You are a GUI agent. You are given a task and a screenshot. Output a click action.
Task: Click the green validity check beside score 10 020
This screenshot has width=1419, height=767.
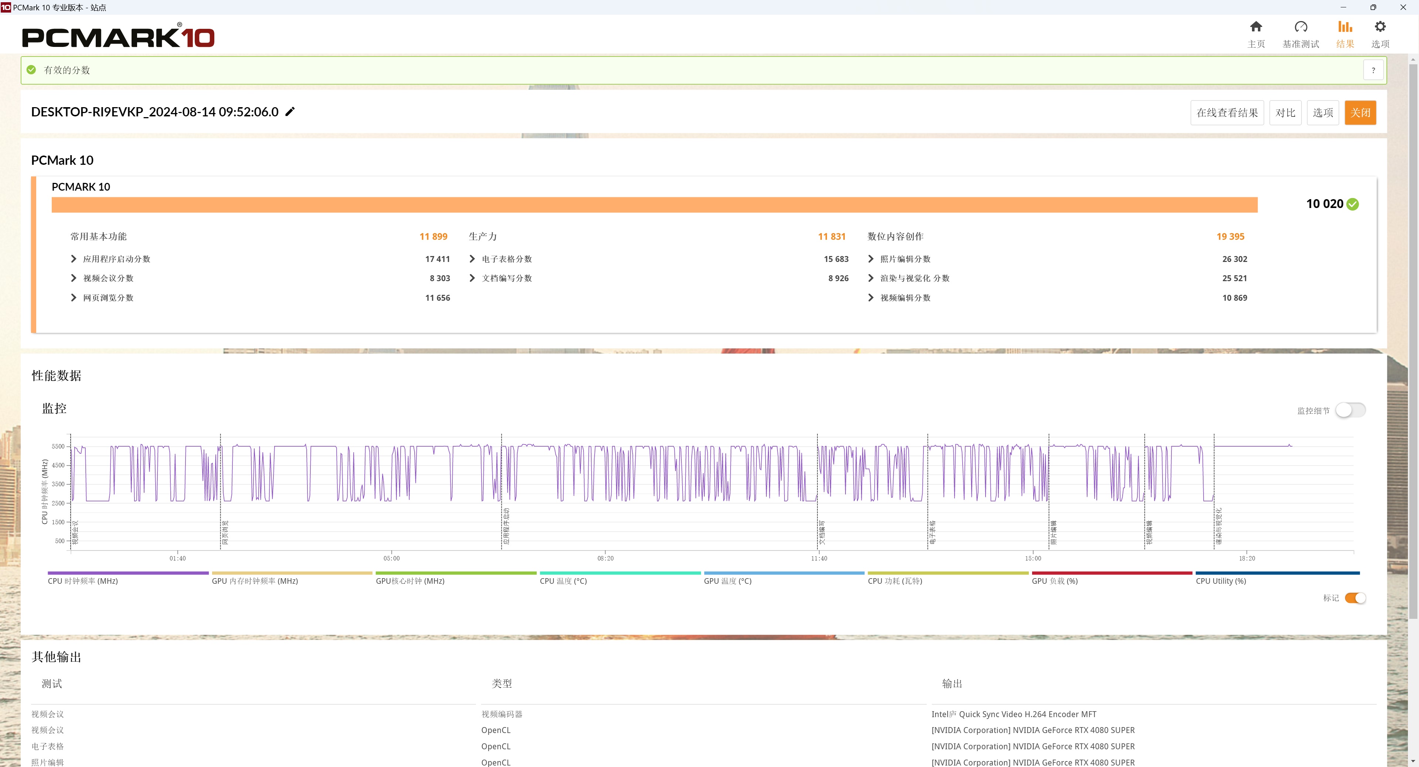coord(1352,204)
